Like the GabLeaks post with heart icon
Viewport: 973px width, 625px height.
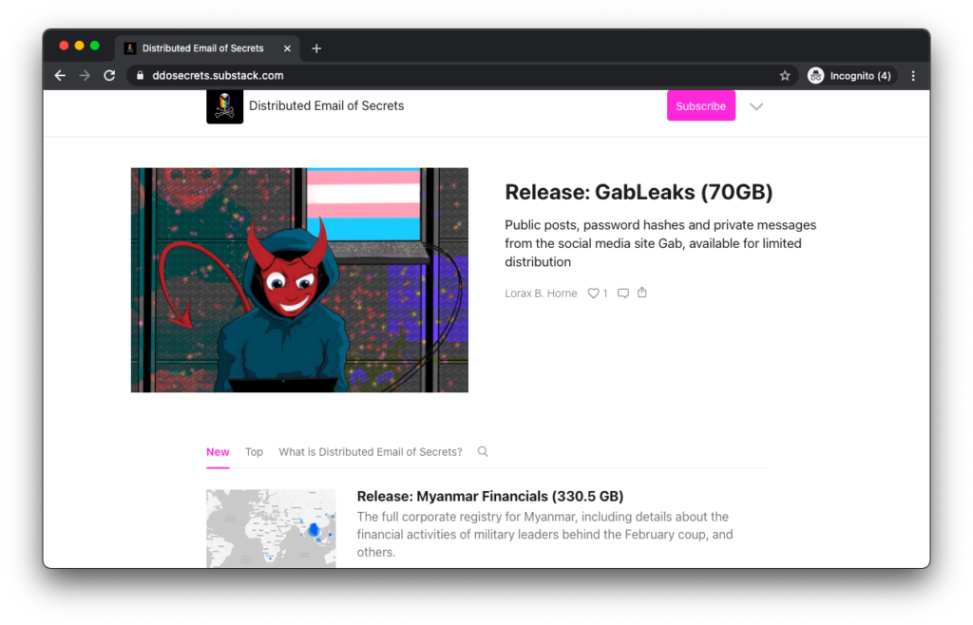coord(594,294)
